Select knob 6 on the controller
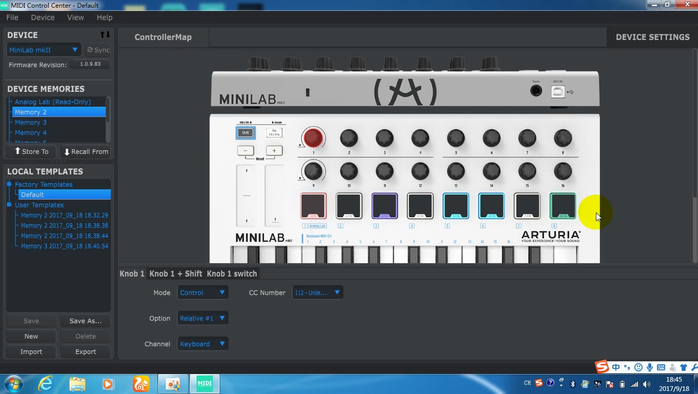The height and width of the screenshot is (394, 698). coord(491,137)
